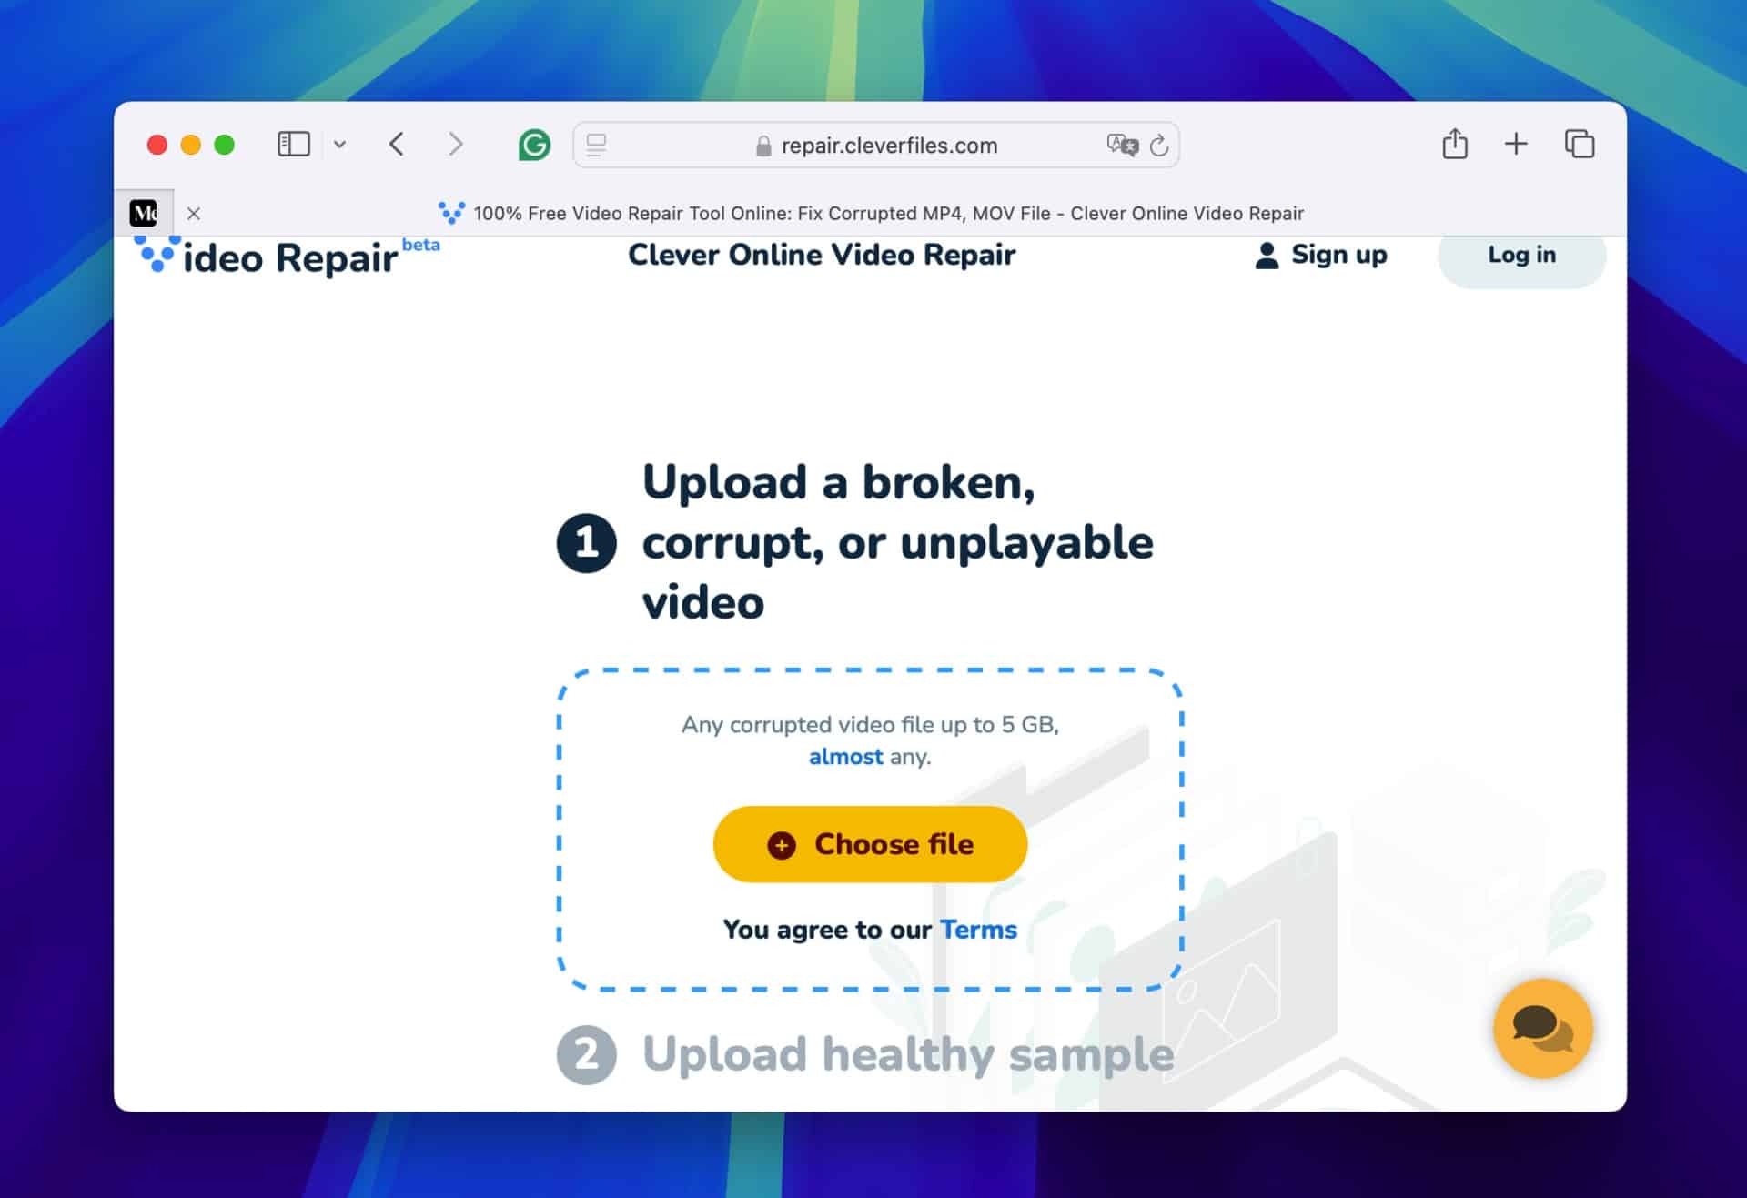The width and height of the screenshot is (1747, 1198).
Task: Click the browser back navigation arrow
Action: tap(397, 144)
